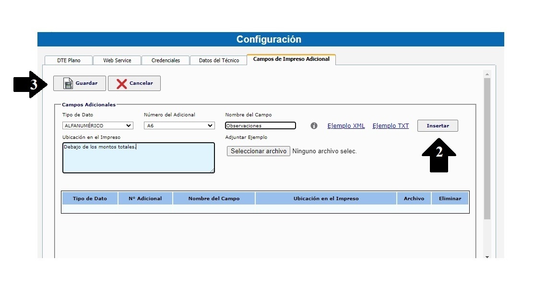The height and width of the screenshot is (295, 534).
Task: Open the Ejemplo XML link
Action: coord(346,125)
